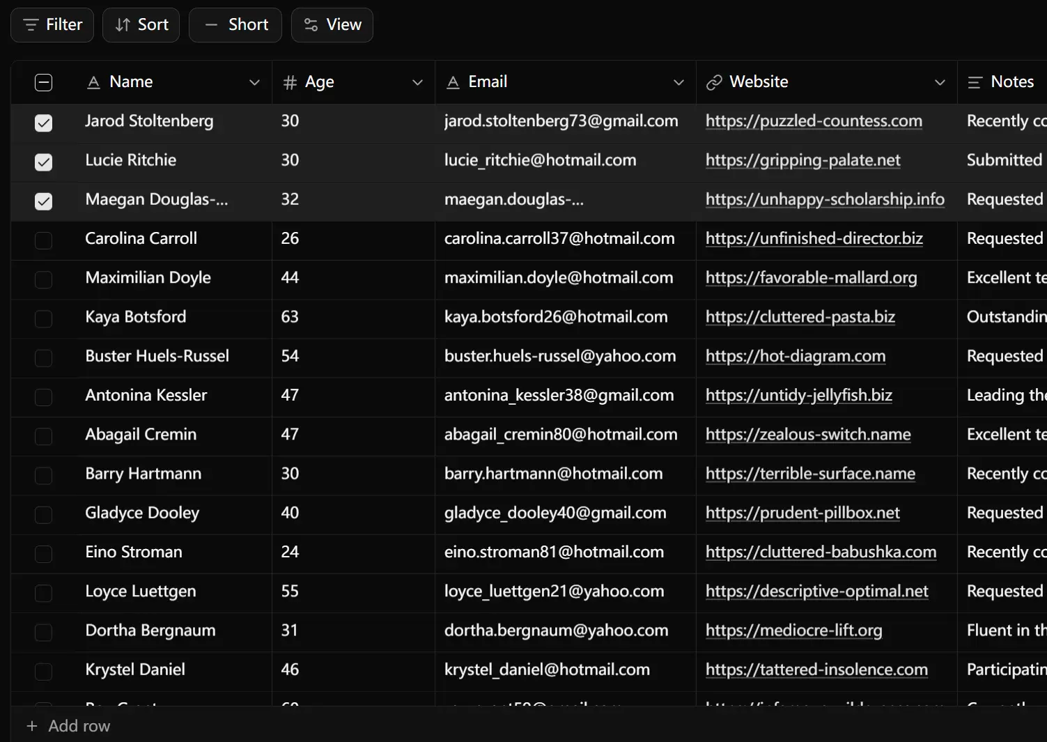Click the Age column number icon
Image resolution: width=1047 pixels, height=742 pixels.
(290, 82)
